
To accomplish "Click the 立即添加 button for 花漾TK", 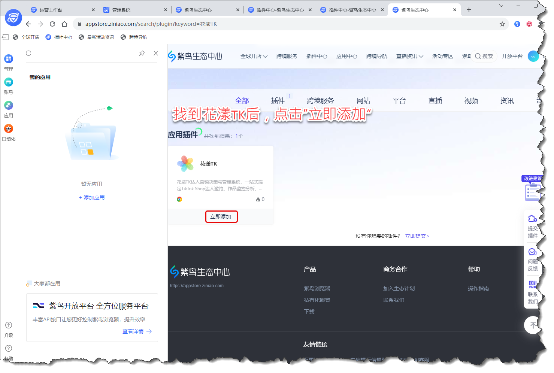I will (221, 216).
